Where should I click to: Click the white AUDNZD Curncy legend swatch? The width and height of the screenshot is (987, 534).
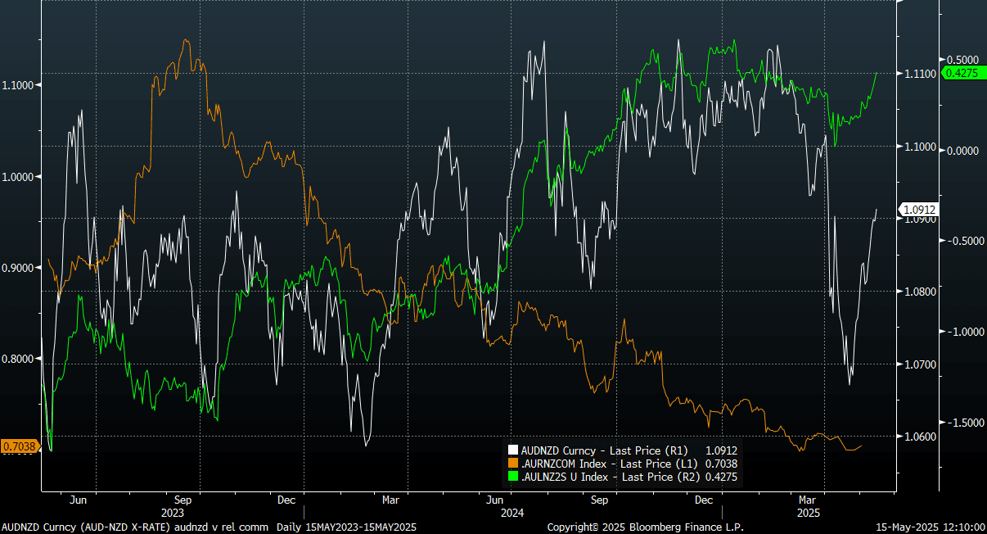(513, 450)
